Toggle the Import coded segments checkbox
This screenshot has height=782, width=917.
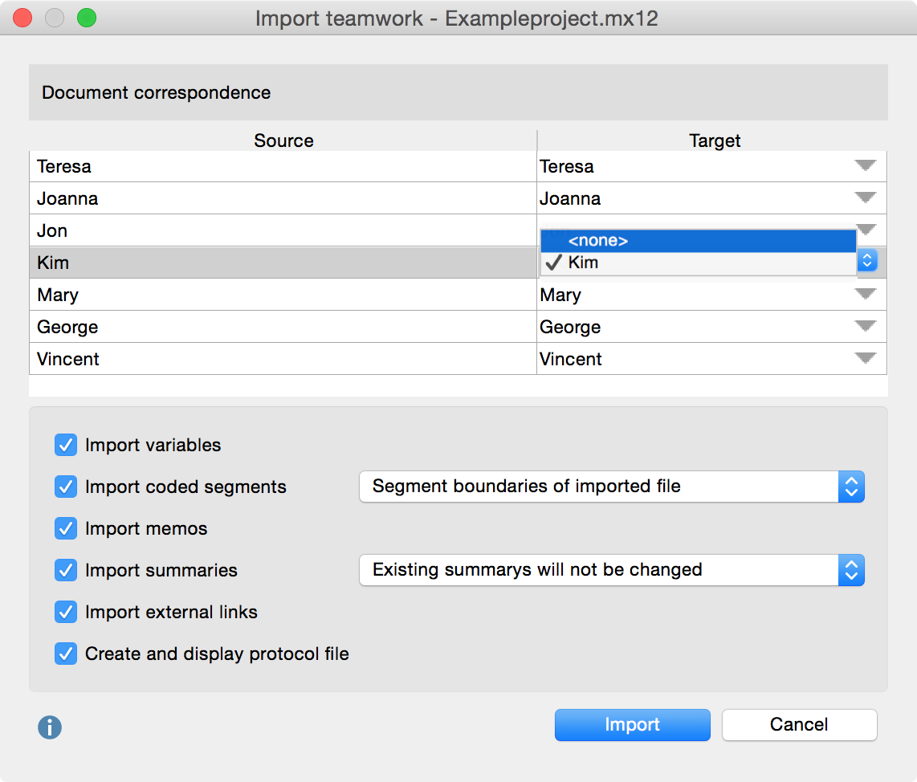point(66,487)
